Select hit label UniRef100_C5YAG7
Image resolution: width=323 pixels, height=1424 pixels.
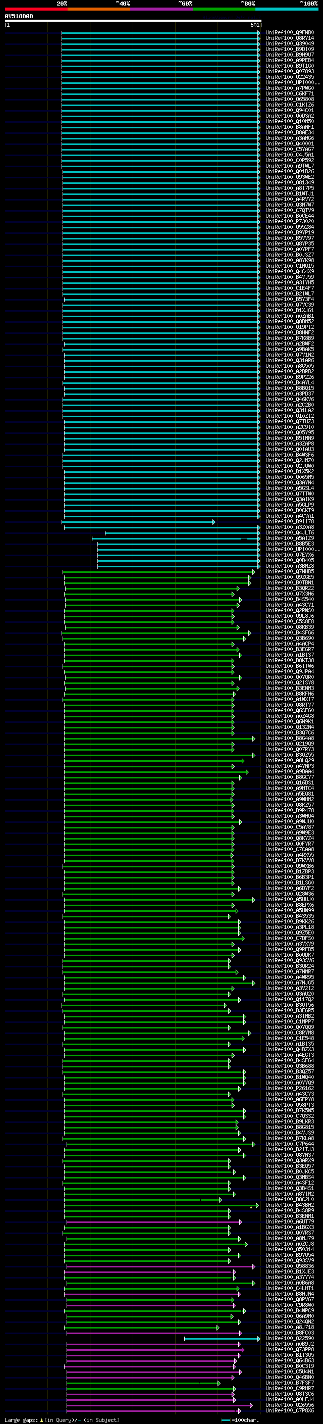pos(290,149)
